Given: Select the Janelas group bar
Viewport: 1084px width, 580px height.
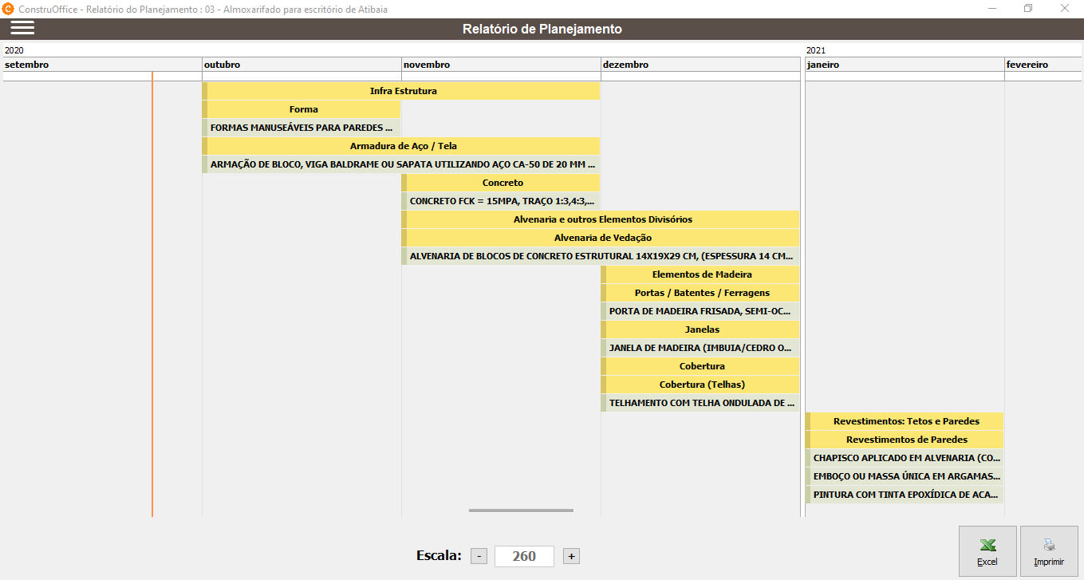Looking at the screenshot, I should click(x=700, y=329).
